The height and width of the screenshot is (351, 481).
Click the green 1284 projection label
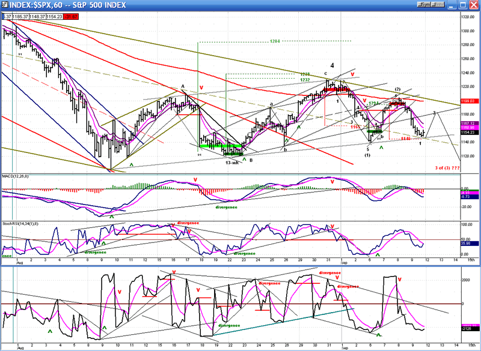click(x=275, y=41)
